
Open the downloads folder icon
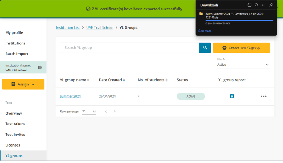[x=249, y=5]
